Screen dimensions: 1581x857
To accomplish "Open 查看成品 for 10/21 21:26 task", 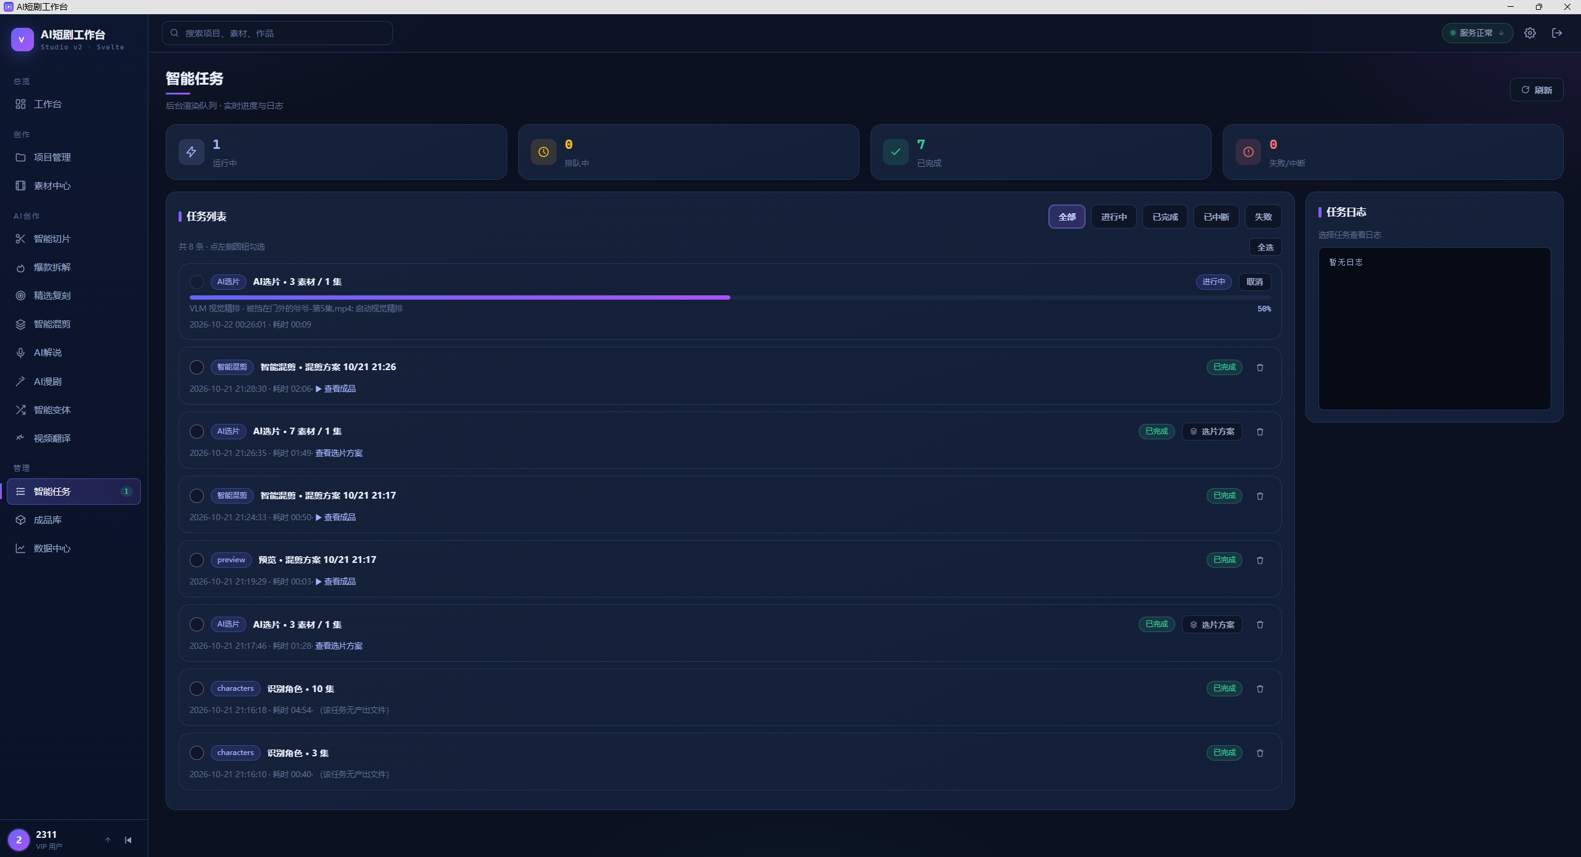I will [x=335, y=389].
